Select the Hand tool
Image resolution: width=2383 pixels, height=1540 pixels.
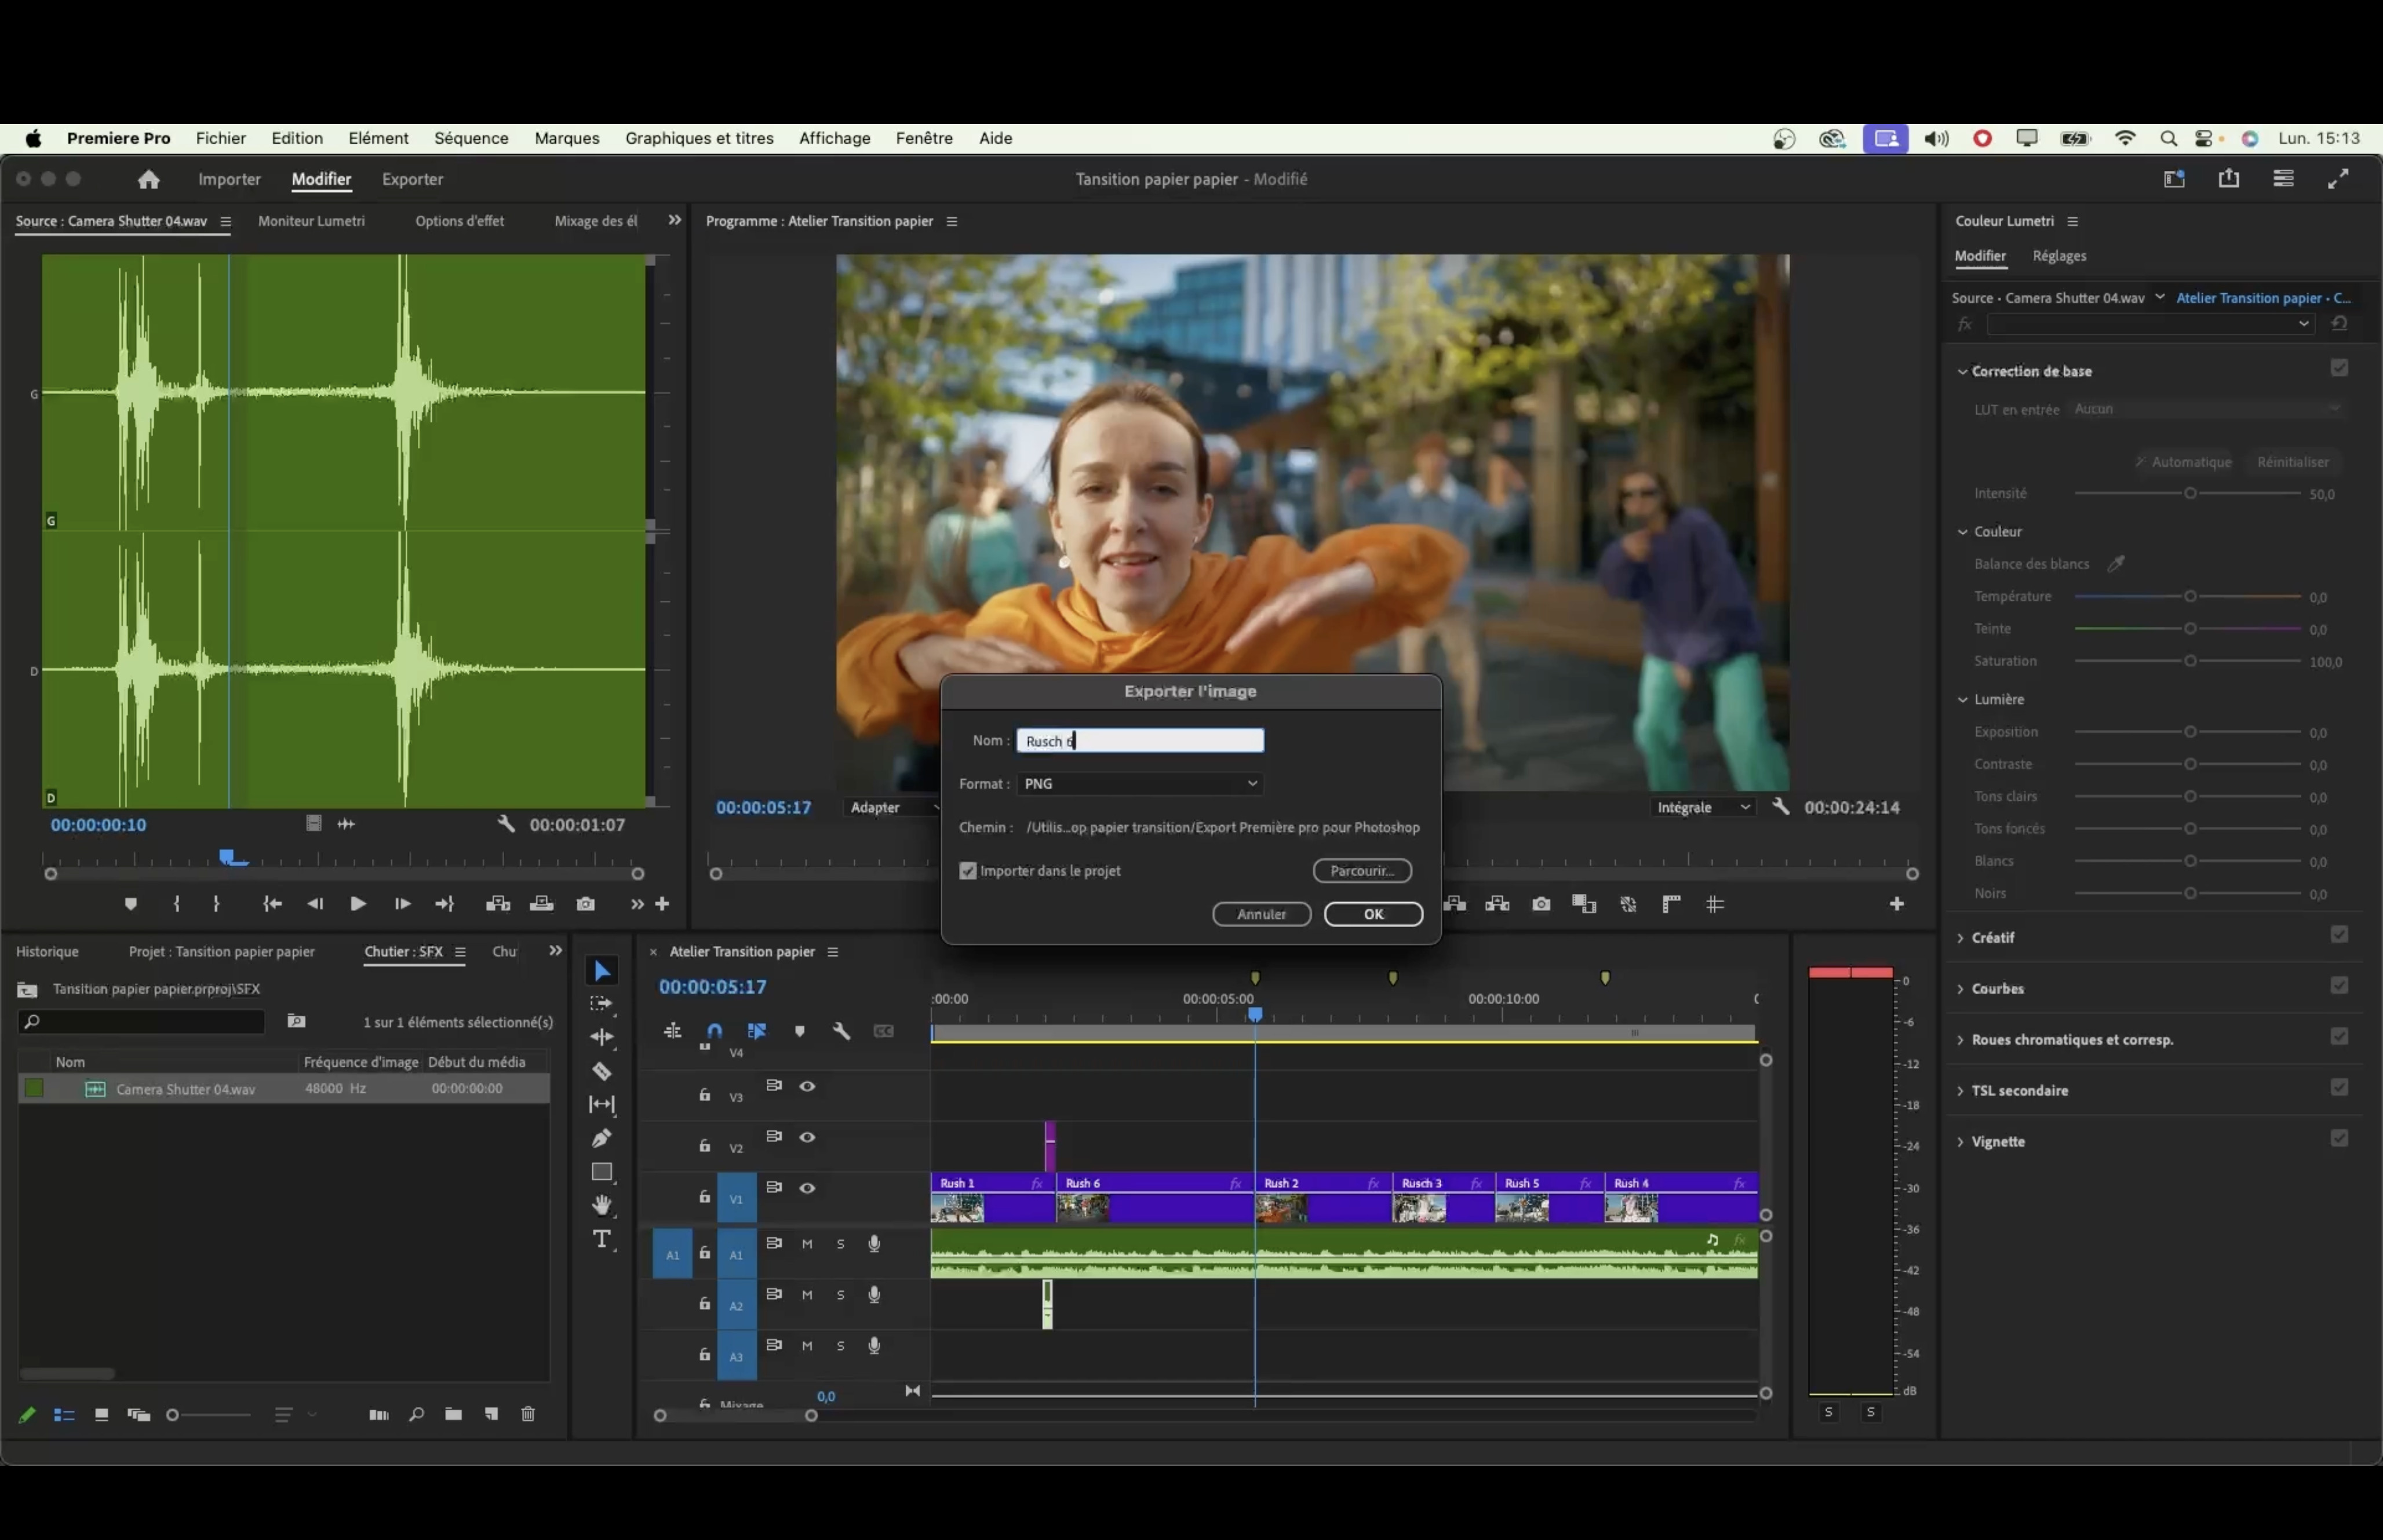pos(601,1205)
